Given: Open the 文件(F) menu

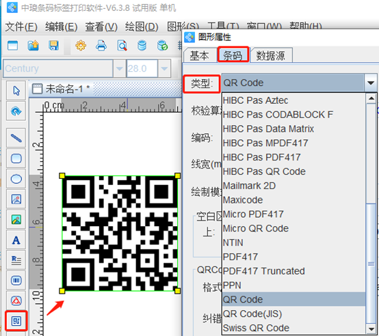Looking at the screenshot, I should click(x=21, y=27).
